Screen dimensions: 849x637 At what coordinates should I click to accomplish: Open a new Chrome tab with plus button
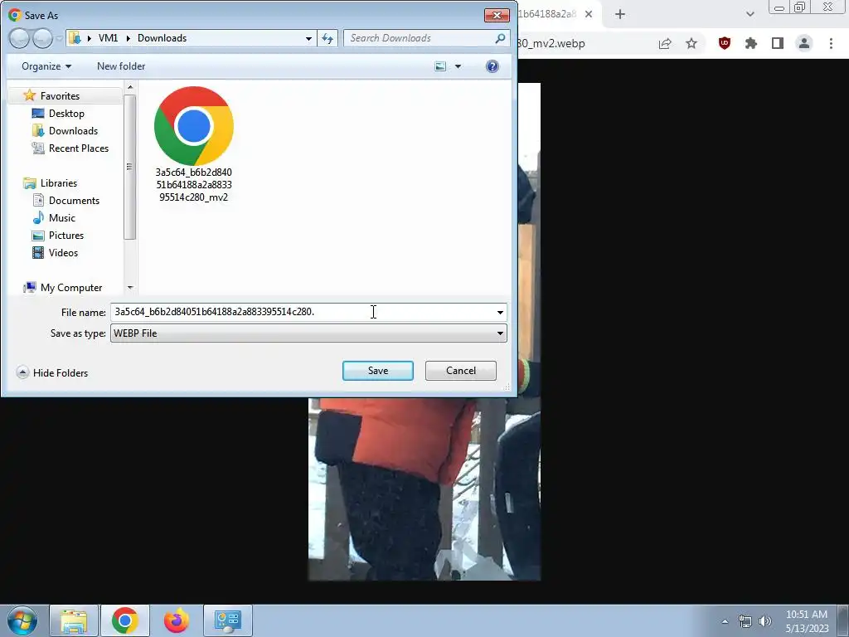pos(620,14)
